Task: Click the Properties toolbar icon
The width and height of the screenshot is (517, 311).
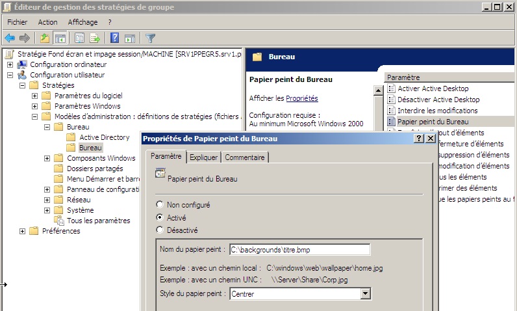Action: click(79, 38)
